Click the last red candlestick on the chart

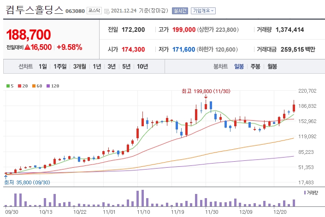(x=294, y=108)
